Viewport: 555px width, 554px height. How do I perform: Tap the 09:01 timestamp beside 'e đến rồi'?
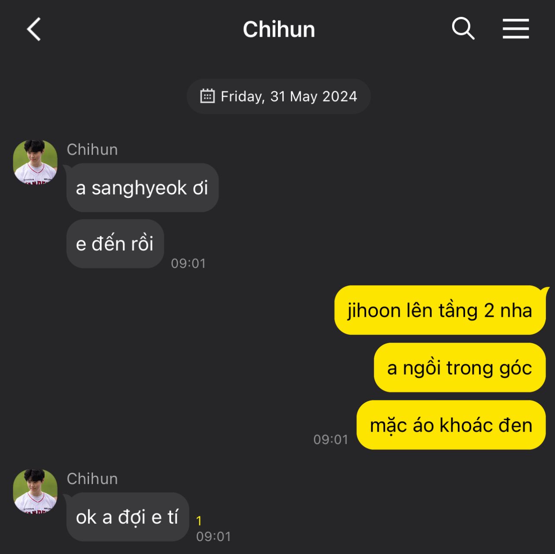coord(188,263)
